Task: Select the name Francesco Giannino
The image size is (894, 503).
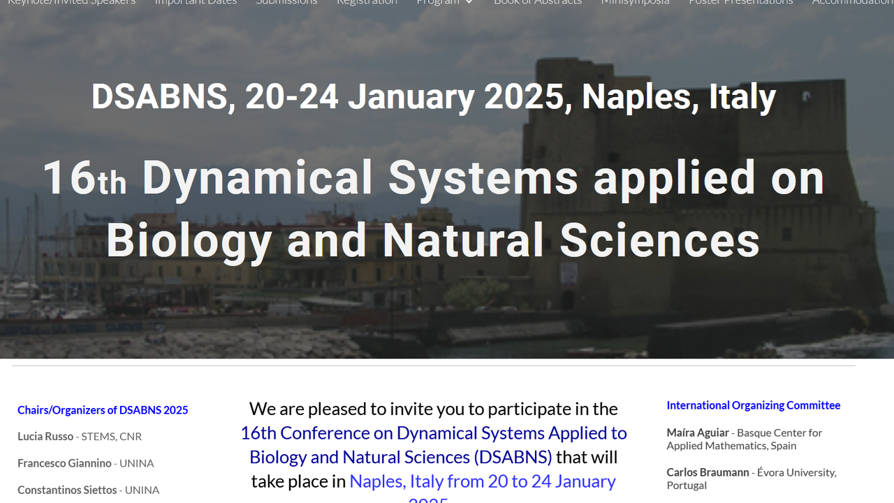Action: 64,463
